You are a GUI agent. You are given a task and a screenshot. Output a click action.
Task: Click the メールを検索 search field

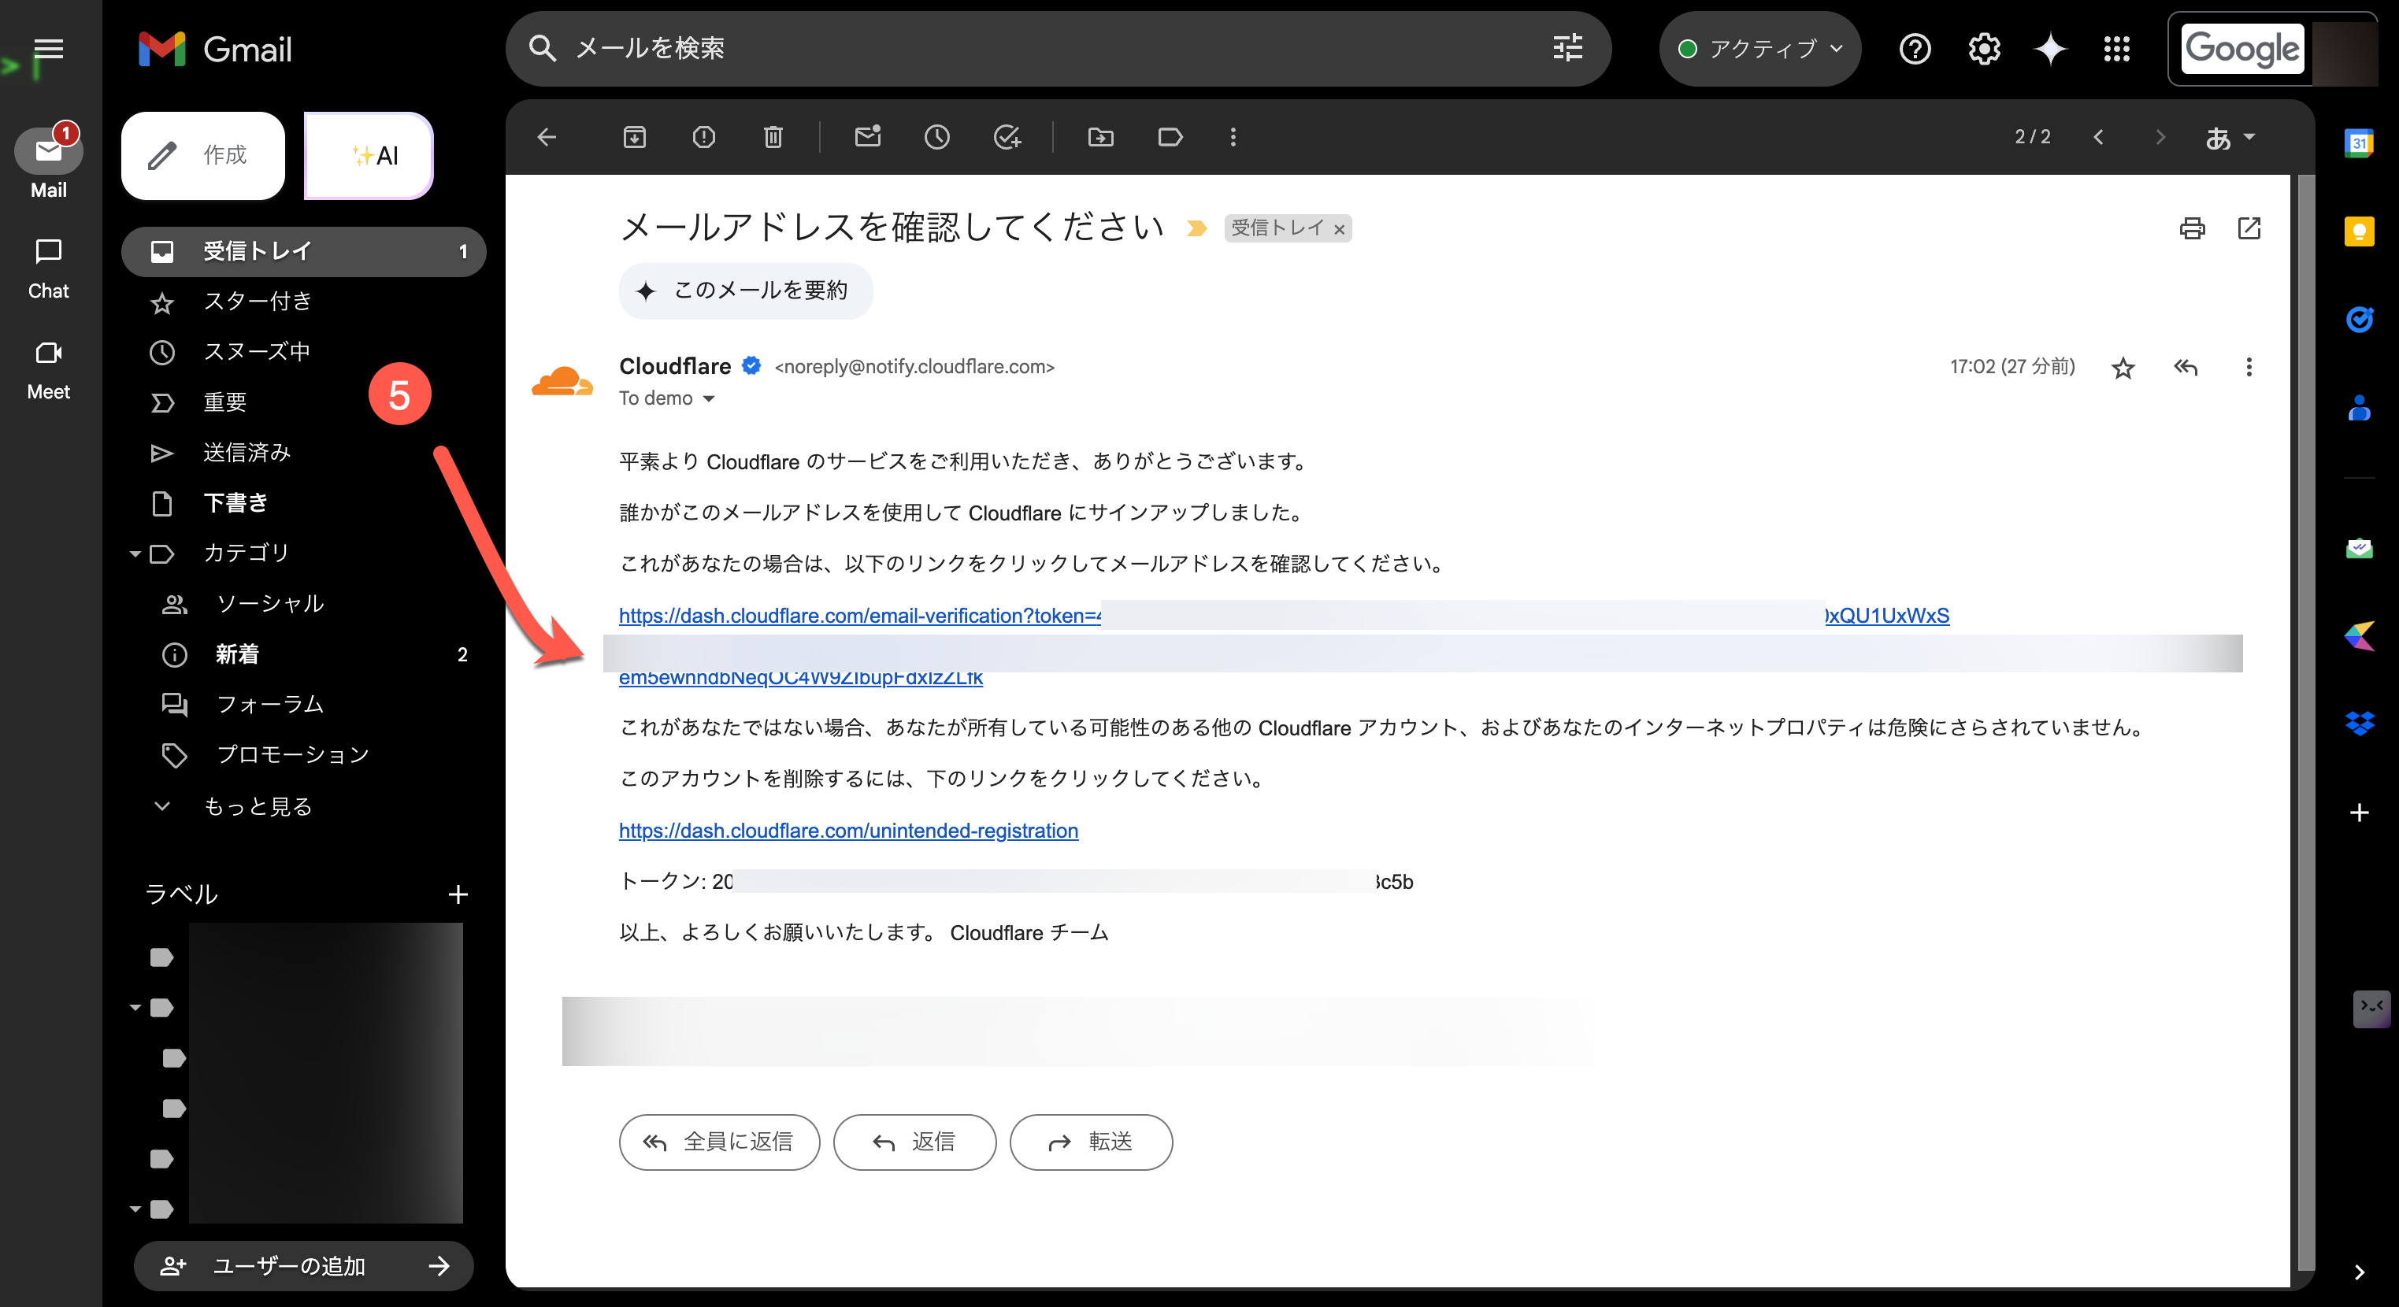(x=1025, y=48)
